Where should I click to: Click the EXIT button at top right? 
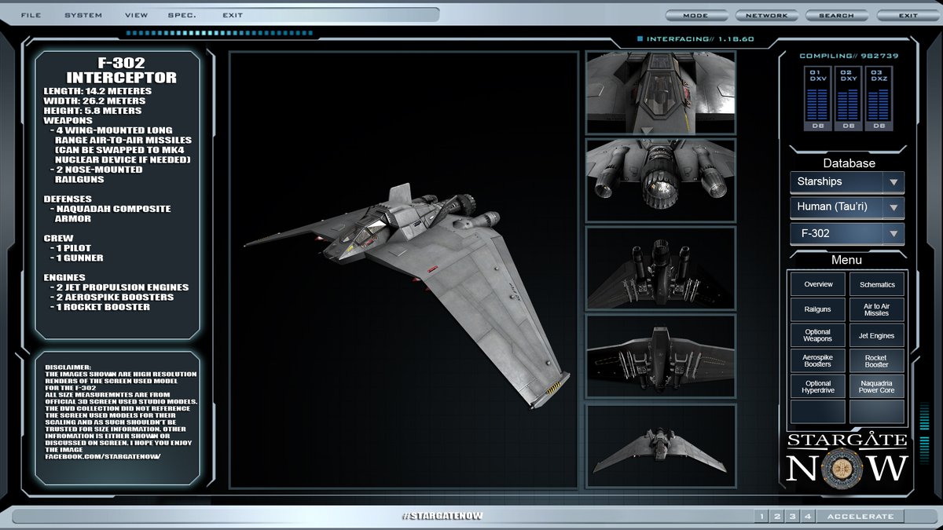pos(908,16)
